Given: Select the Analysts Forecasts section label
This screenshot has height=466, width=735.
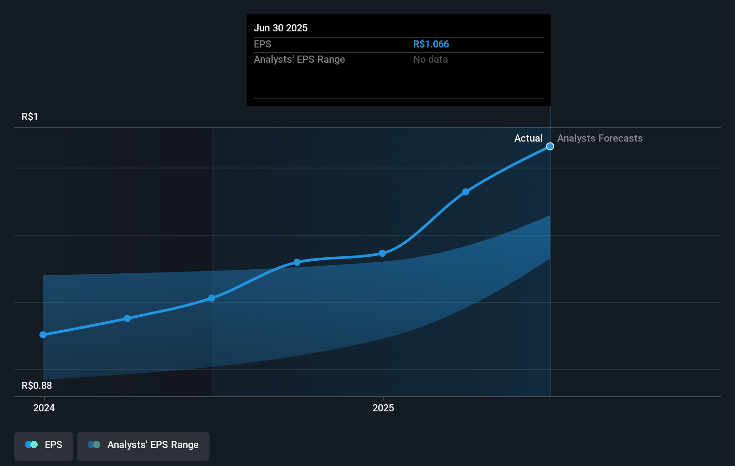Looking at the screenshot, I should [x=600, y=138].
